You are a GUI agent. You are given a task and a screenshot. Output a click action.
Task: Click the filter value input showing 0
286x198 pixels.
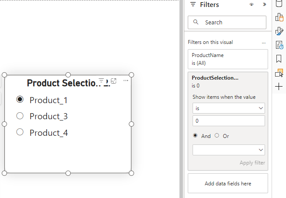coord(229,121)
